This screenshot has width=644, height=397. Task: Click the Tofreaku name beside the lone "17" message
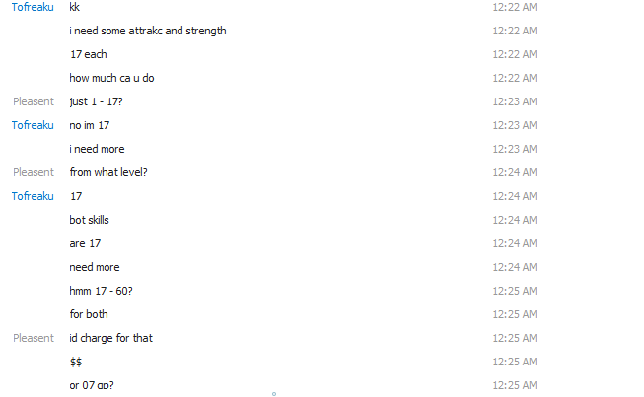pos(33,196)
